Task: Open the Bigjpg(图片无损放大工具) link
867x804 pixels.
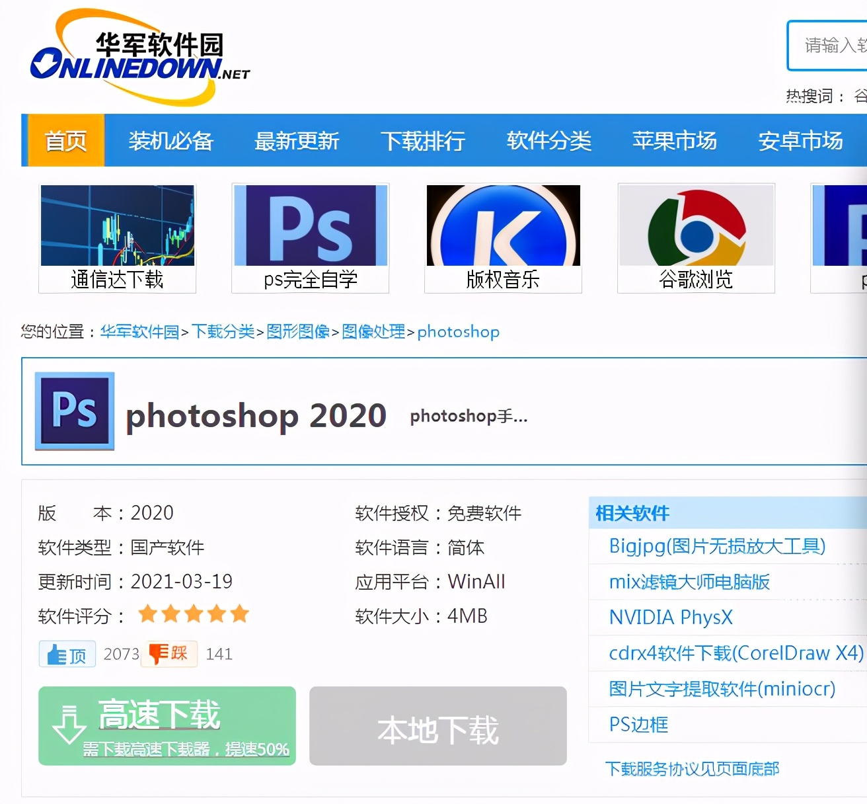Action: point(716,547)
